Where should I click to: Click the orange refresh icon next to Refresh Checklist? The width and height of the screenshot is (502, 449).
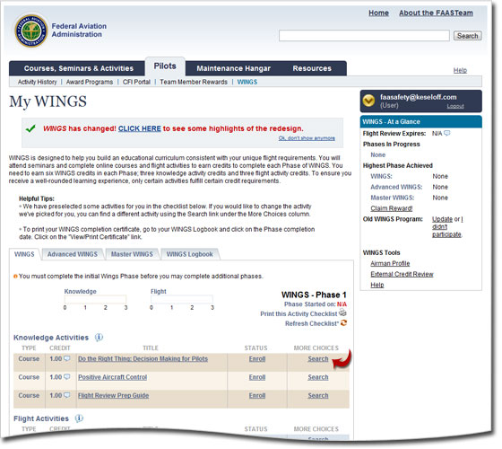pos(344,323)
